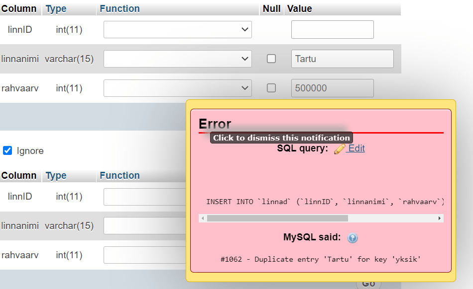Click second form's linnID function field
473x289 pixels.
(144, 197)
